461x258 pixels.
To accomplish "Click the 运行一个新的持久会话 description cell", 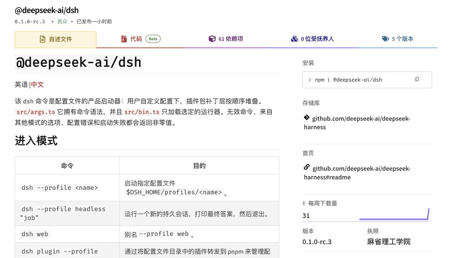I will [x=199, y=213].
